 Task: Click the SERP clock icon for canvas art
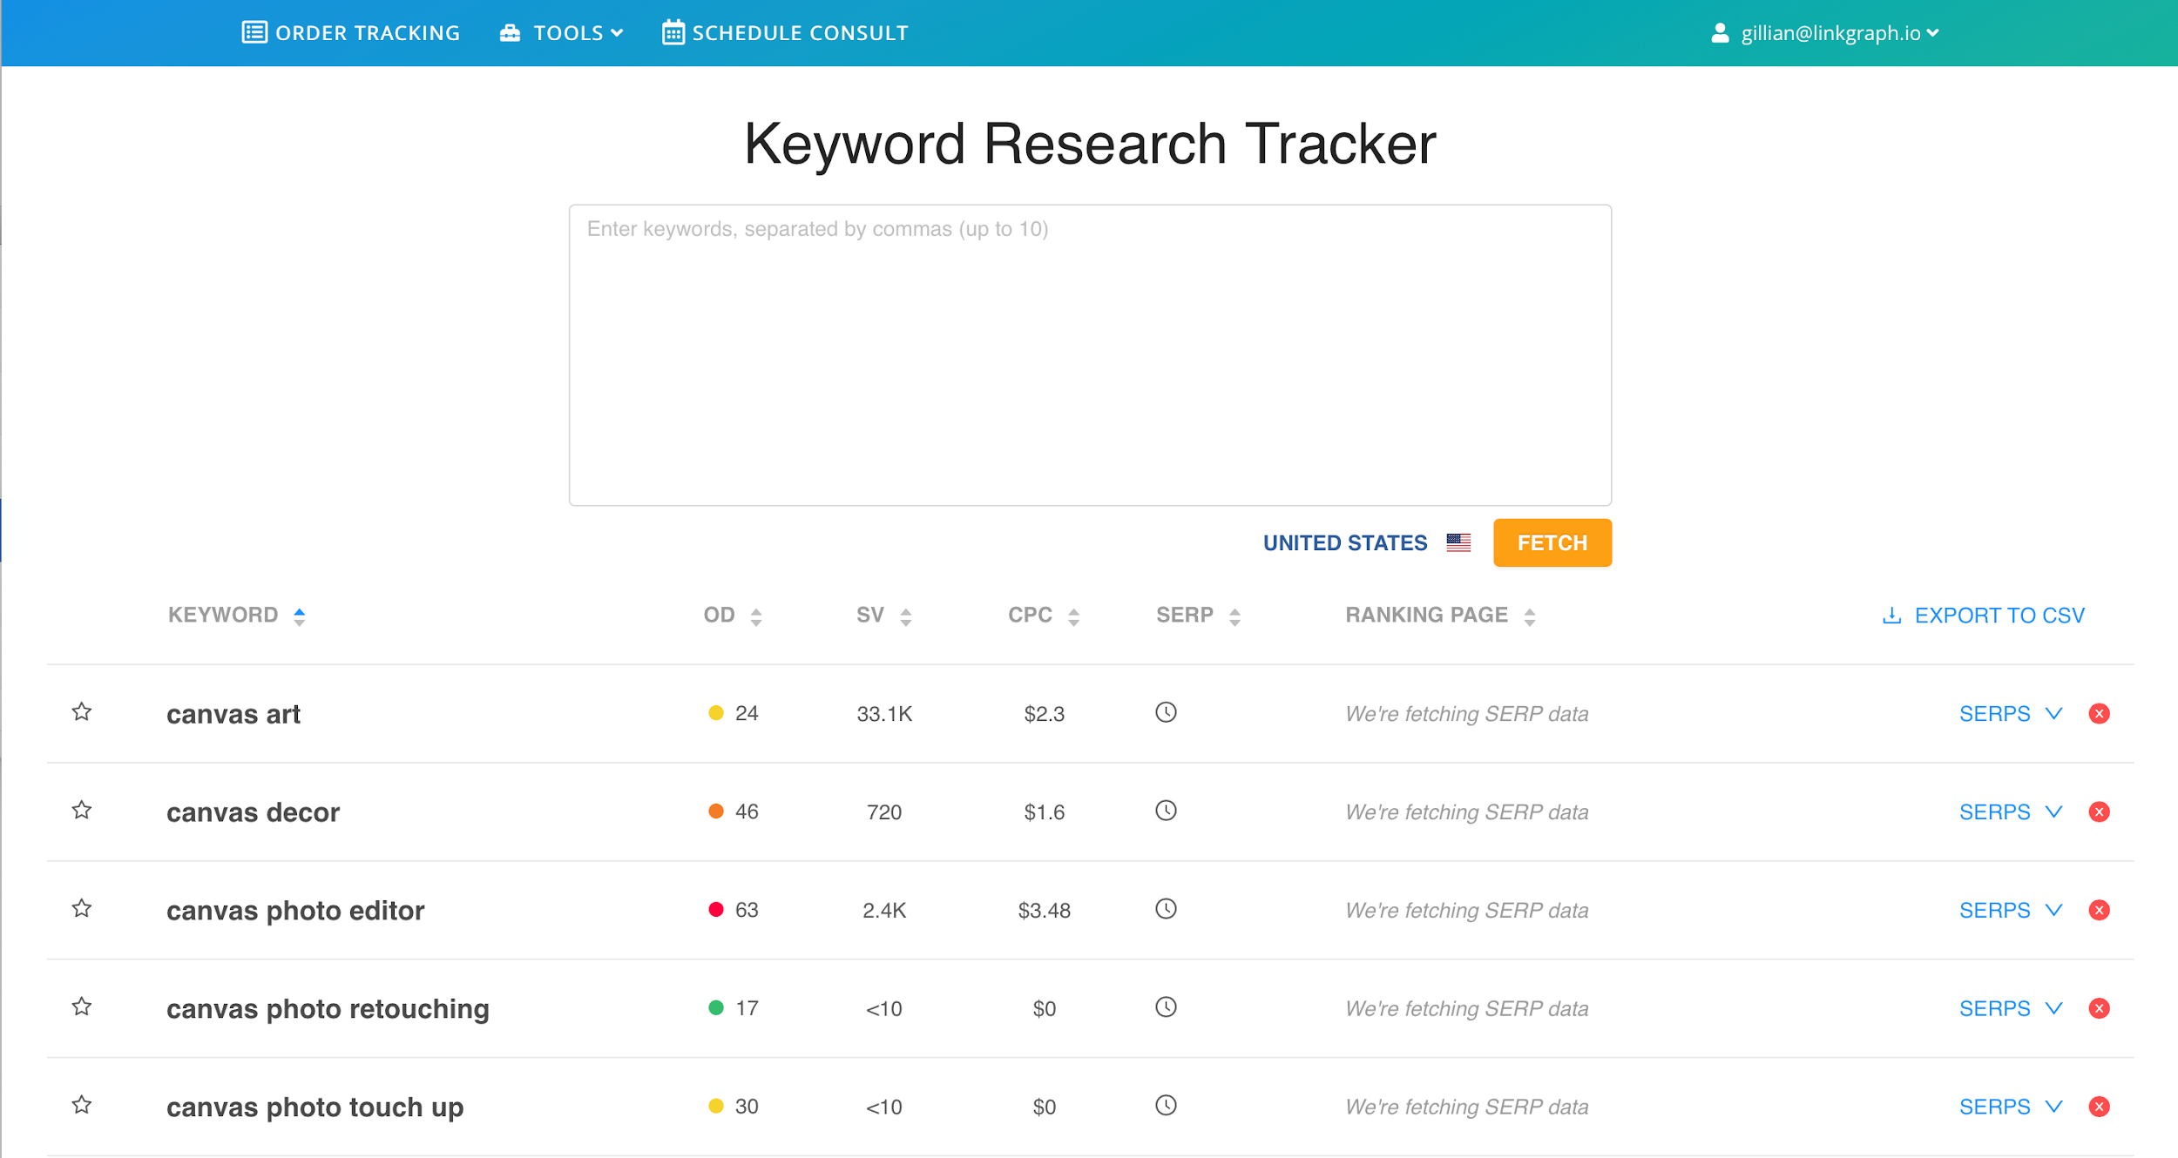[1167, 712]
